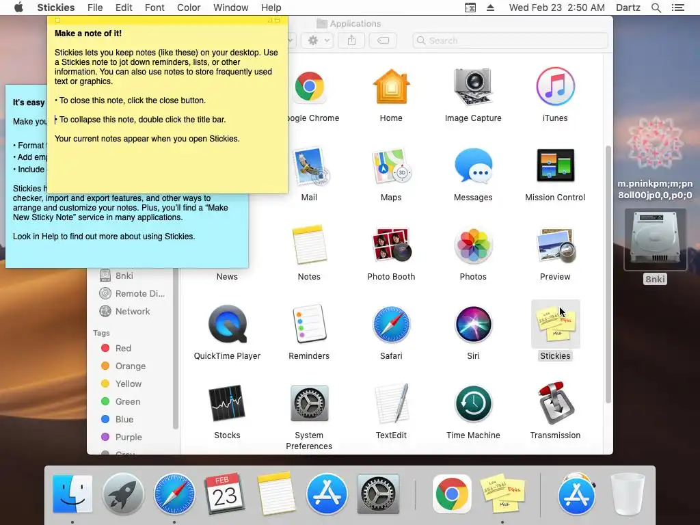Launch Image Capture from Applications
700x525 pixels.
(473, 87)
